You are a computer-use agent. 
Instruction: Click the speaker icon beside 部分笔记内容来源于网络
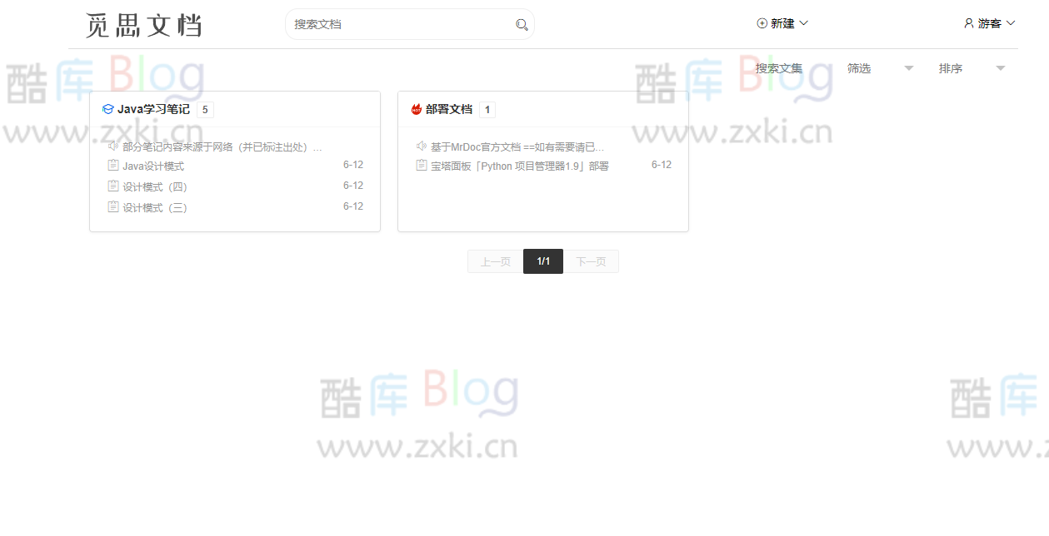click(x=113, y=146)
